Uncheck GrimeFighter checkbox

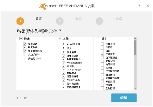(63, 70)
